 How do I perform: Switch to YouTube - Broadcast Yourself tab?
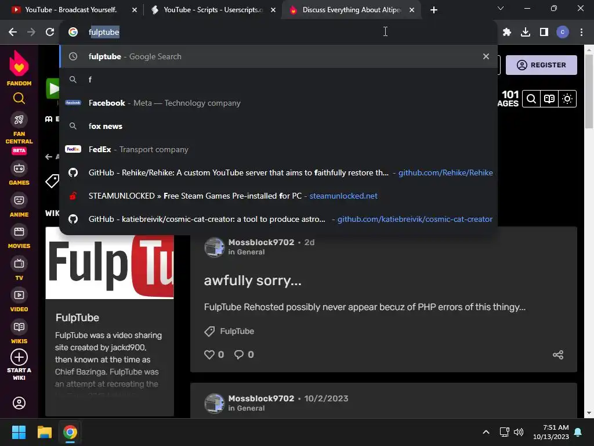(70, 10)
